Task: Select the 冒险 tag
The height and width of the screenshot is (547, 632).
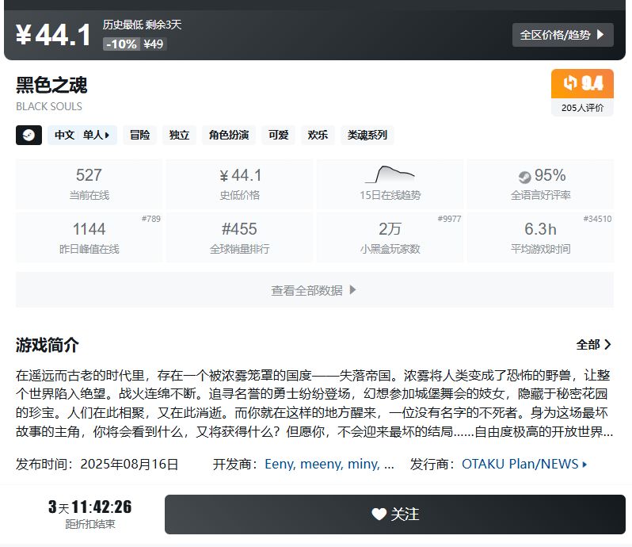Action: coord(140,135)
